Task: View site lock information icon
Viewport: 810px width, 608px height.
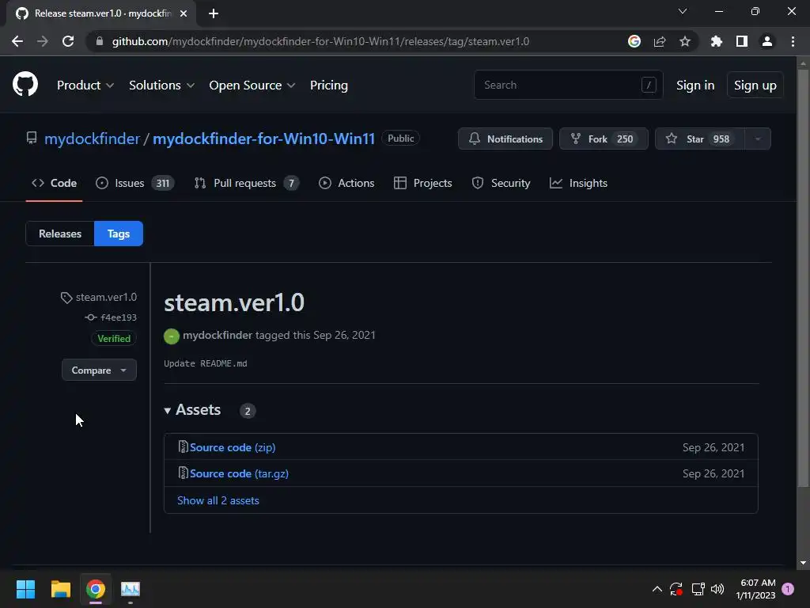Action: (100, 41)
